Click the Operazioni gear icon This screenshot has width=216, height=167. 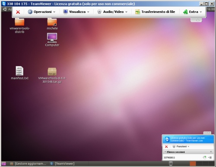[30, 12]
